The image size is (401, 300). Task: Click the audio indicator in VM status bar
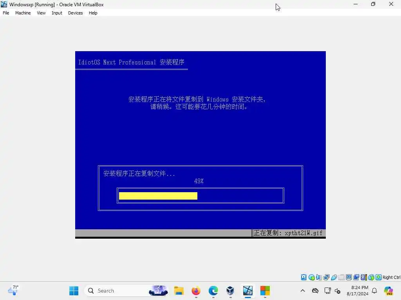pyautogui.click(x=319, y=277)
